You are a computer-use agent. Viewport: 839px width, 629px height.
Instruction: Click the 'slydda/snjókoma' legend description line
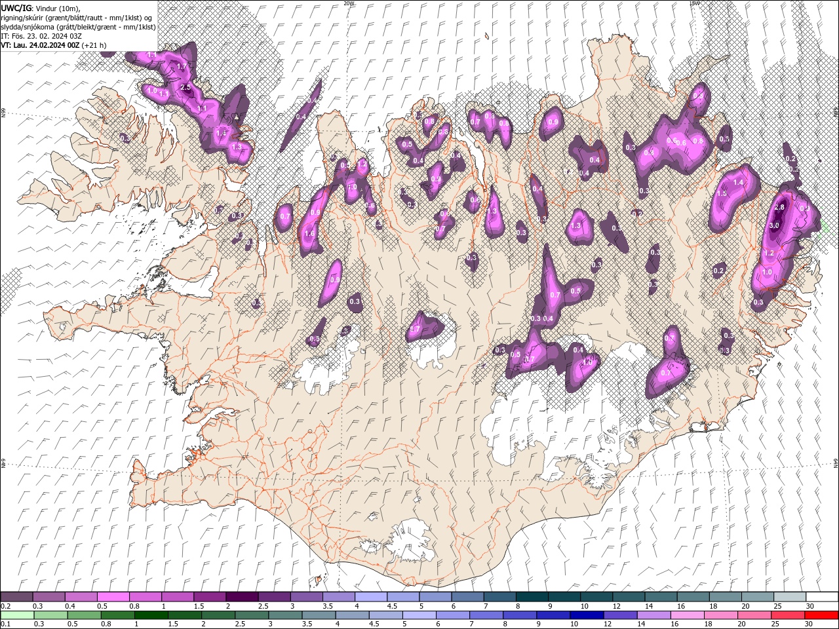(x=78, y=27)
